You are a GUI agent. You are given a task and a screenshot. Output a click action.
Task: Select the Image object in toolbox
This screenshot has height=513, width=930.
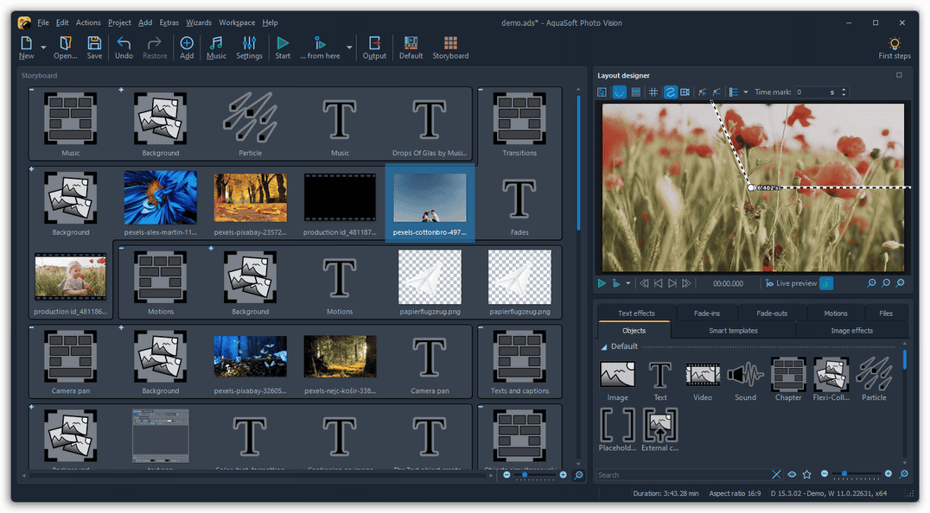[x=617, y=380]
